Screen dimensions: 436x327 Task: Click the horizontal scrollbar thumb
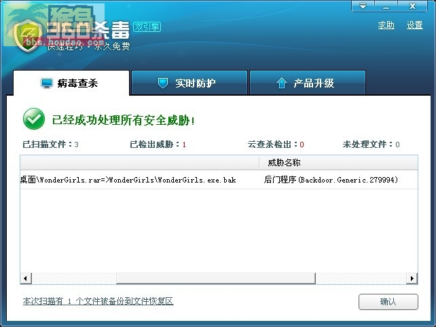click(x=216, y=278)
